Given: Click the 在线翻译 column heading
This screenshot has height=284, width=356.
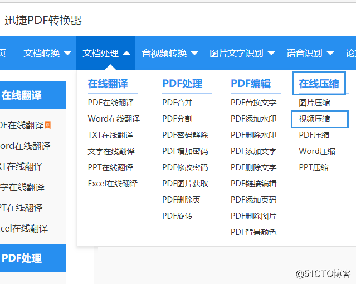Looking at the screenshot, I should [x=108, y=84].
